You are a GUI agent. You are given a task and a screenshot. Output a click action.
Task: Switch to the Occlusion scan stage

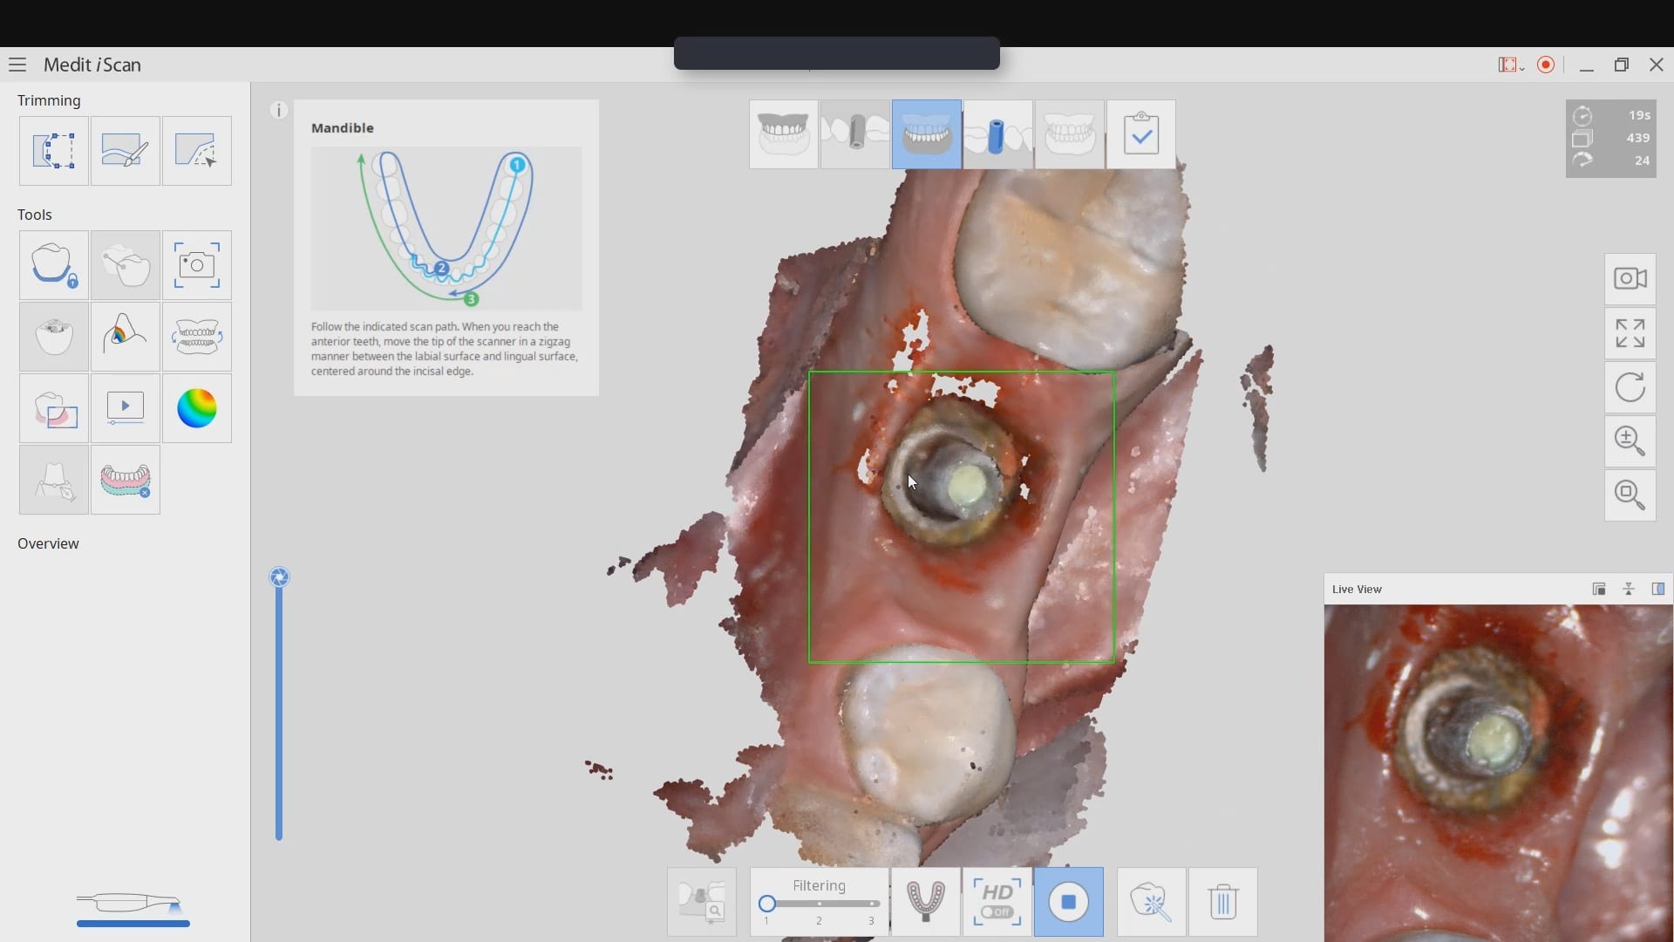point(1069,134)
